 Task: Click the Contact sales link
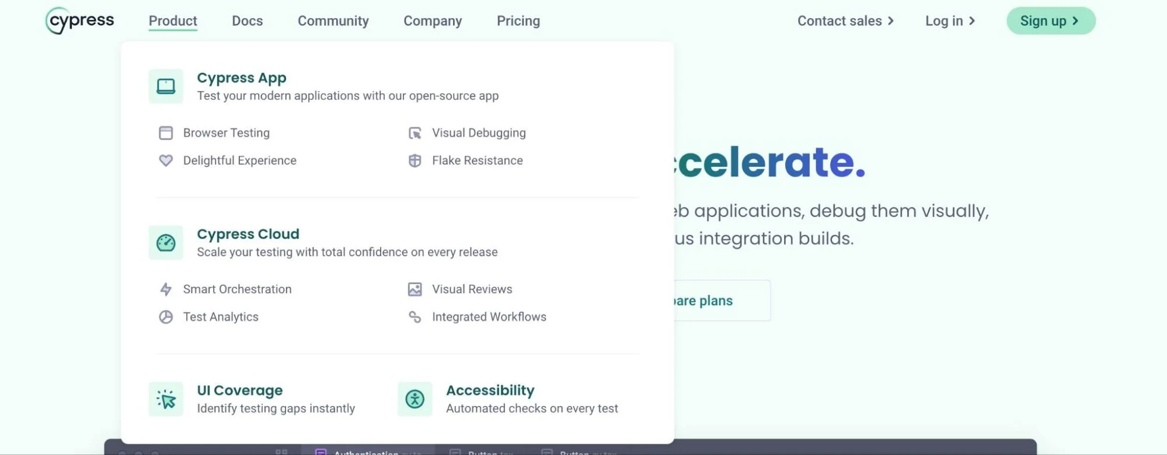point(846,21)
